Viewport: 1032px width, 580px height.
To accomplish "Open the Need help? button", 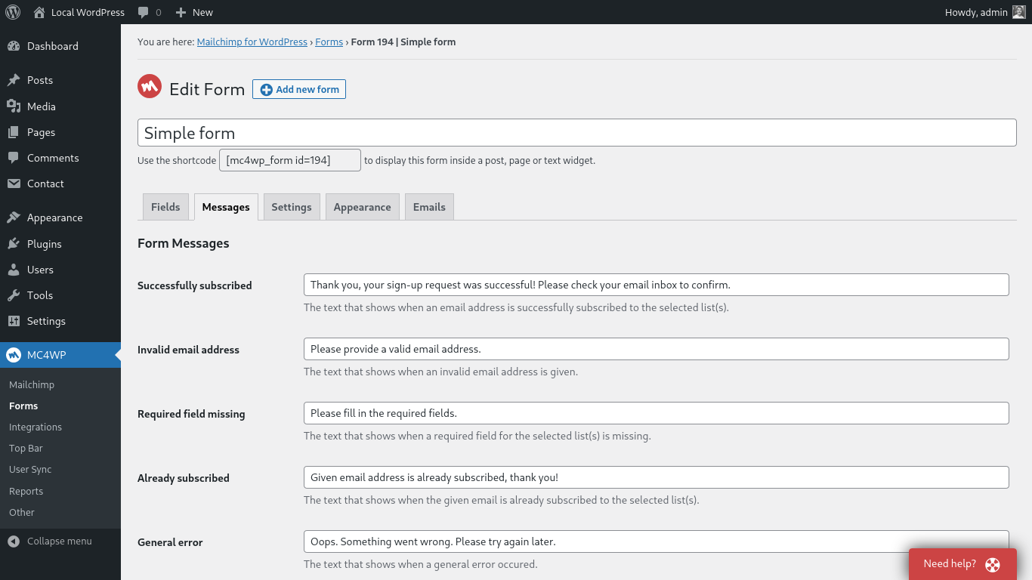I will point(962,564).
